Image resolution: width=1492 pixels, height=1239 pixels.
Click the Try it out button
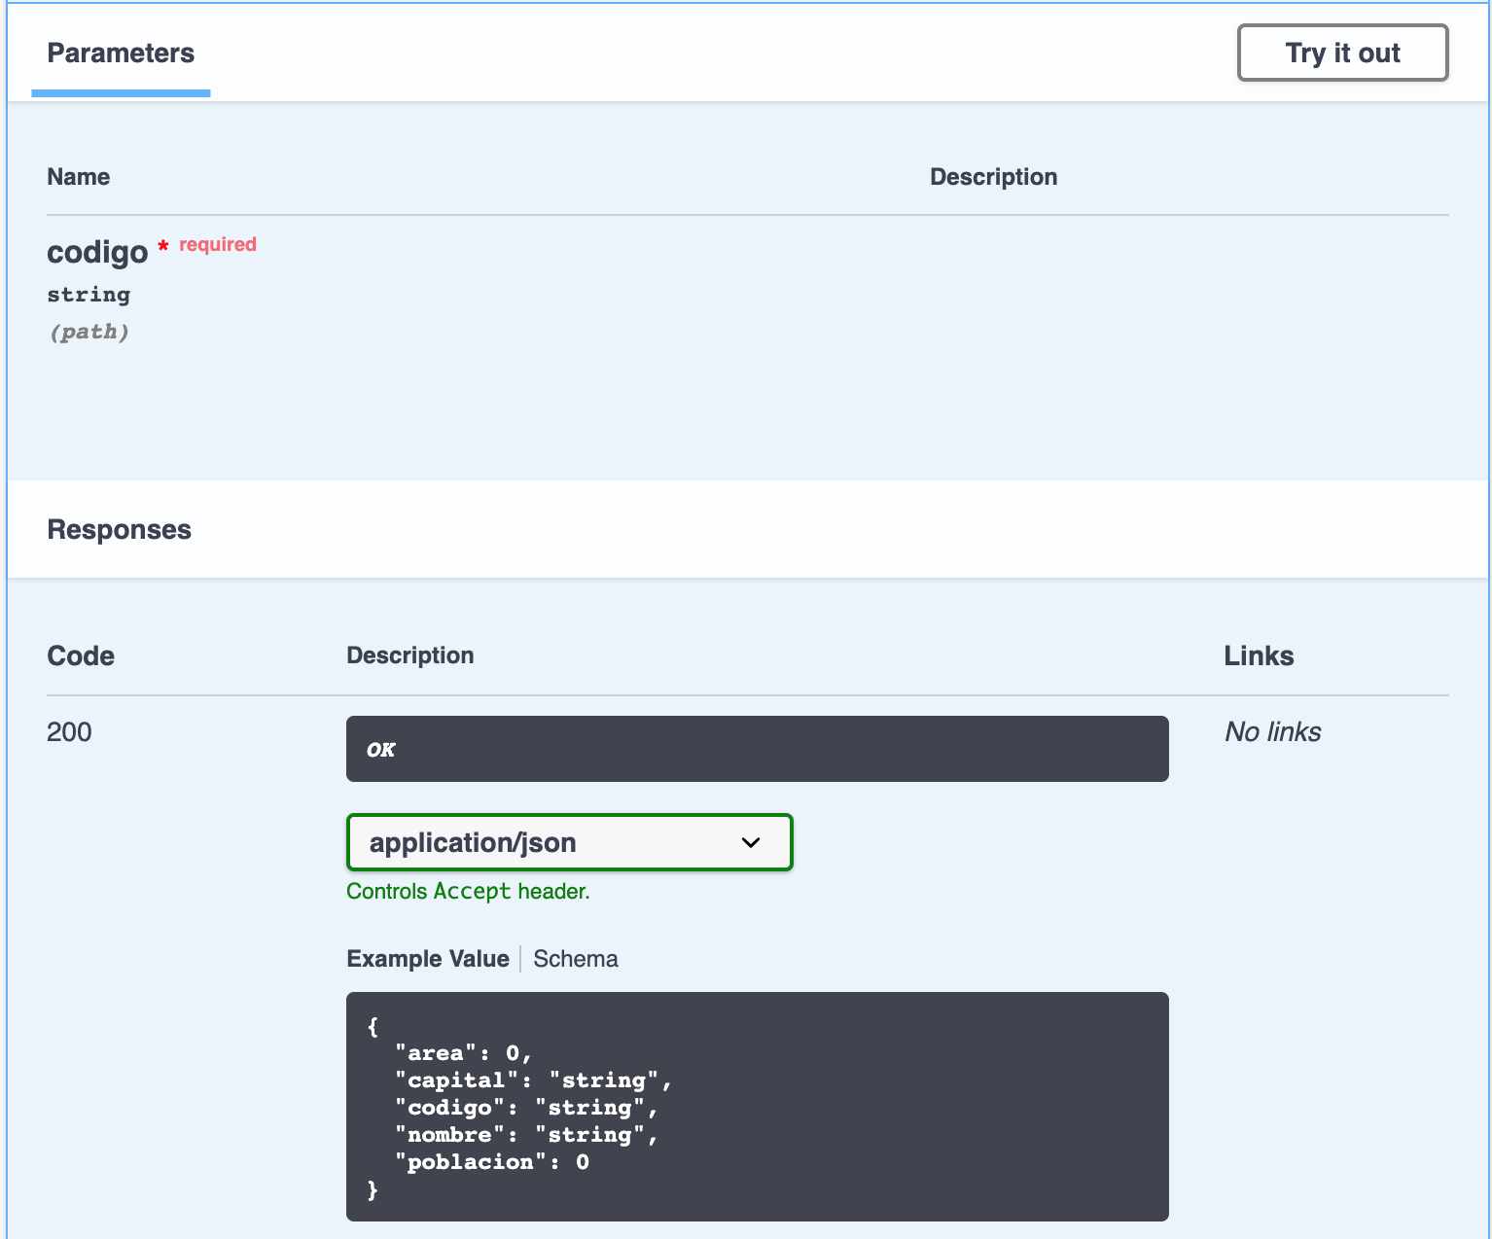point(1342,53)
